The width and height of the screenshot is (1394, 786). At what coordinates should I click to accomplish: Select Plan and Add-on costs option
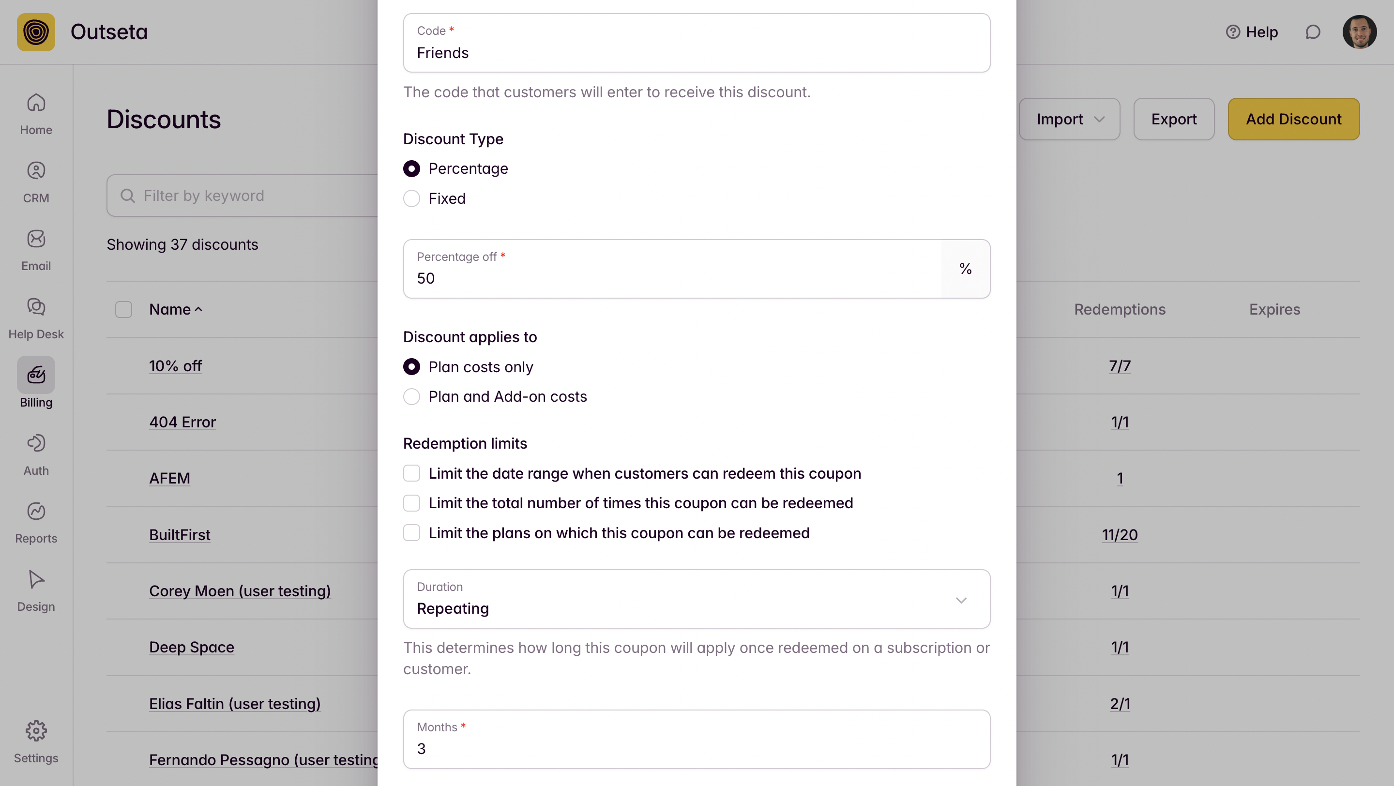pos(411,396)
